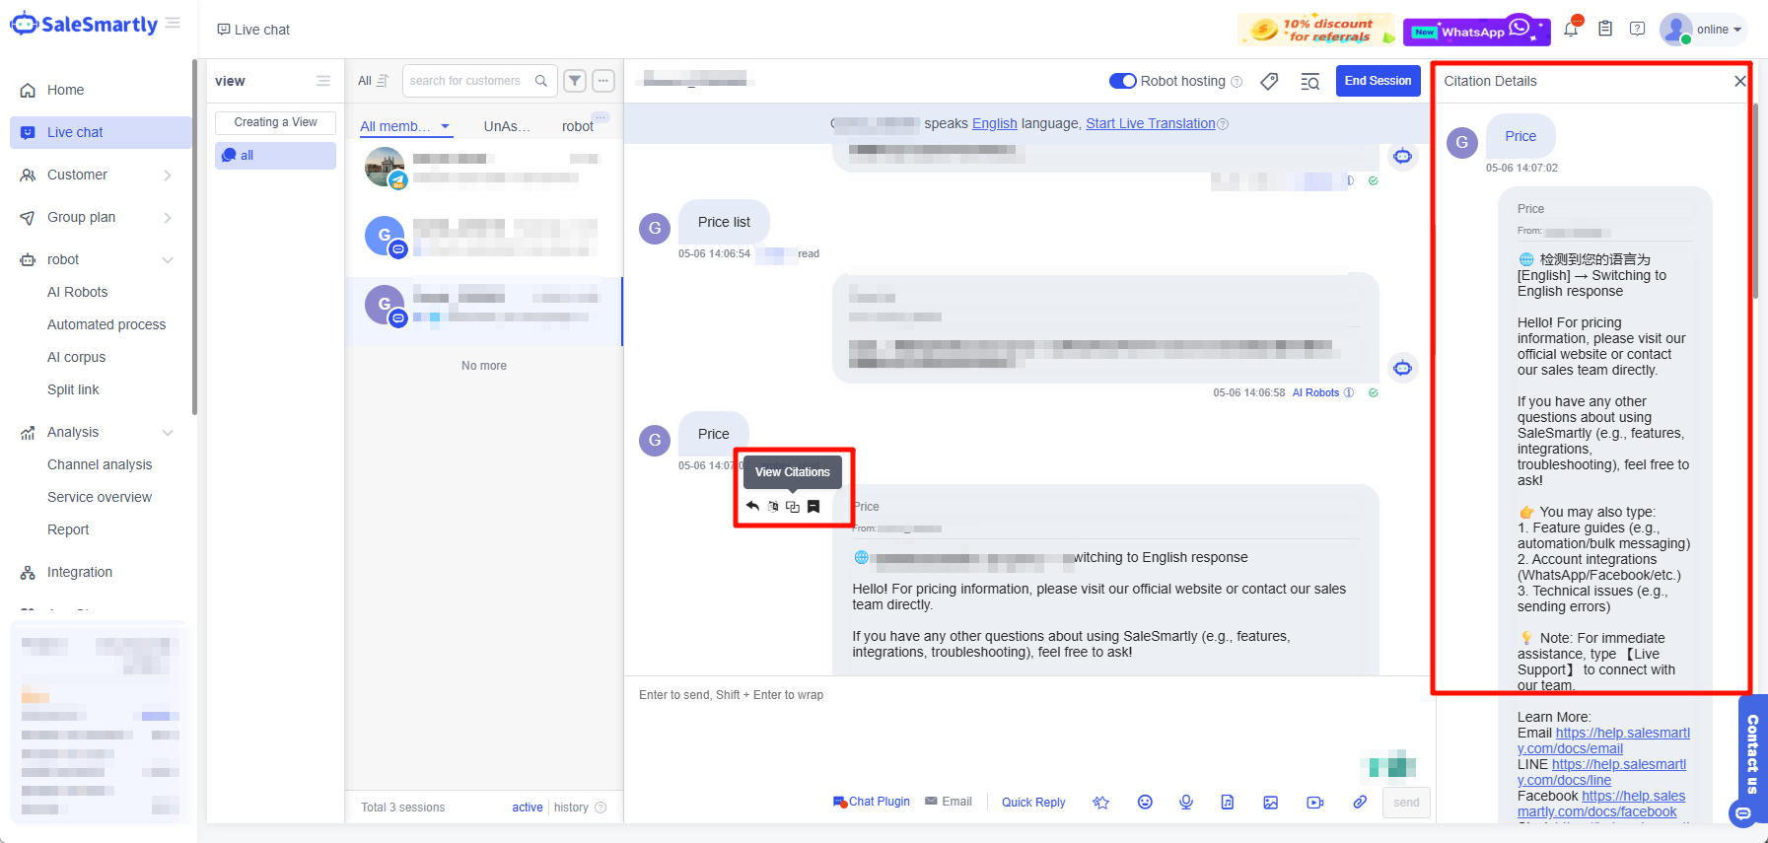
Task: Click Creating a View button
Action: 275,122
